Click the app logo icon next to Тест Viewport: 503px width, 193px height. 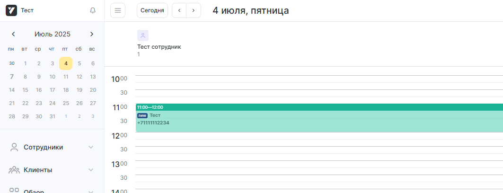pyautogui.click(x=11, y=10)
